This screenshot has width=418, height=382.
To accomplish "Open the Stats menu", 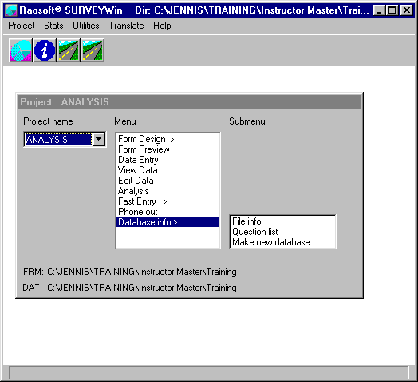I will coord(53,26).
